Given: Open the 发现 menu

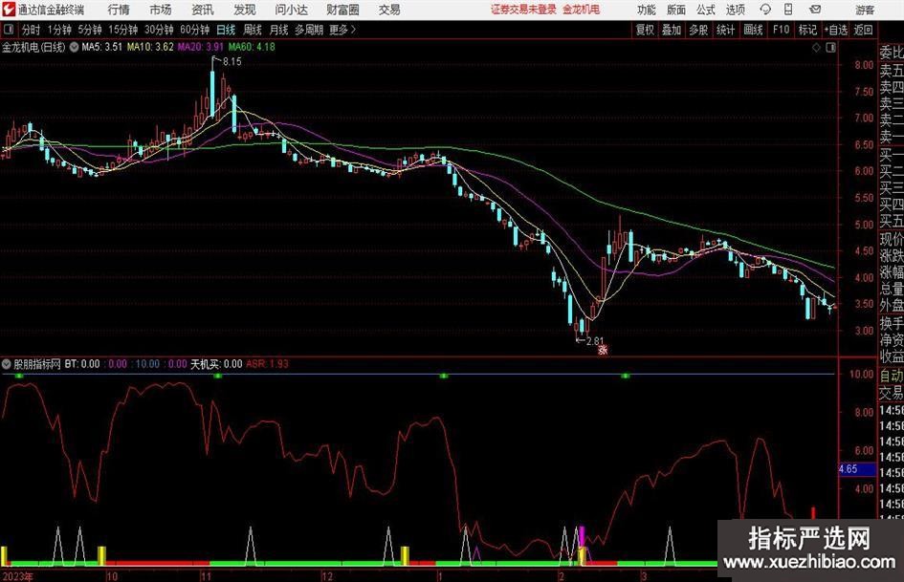Looking at the screenshot, I should click(x=245, y=10).
